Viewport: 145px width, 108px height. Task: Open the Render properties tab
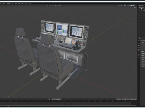(x=139, y=43)
